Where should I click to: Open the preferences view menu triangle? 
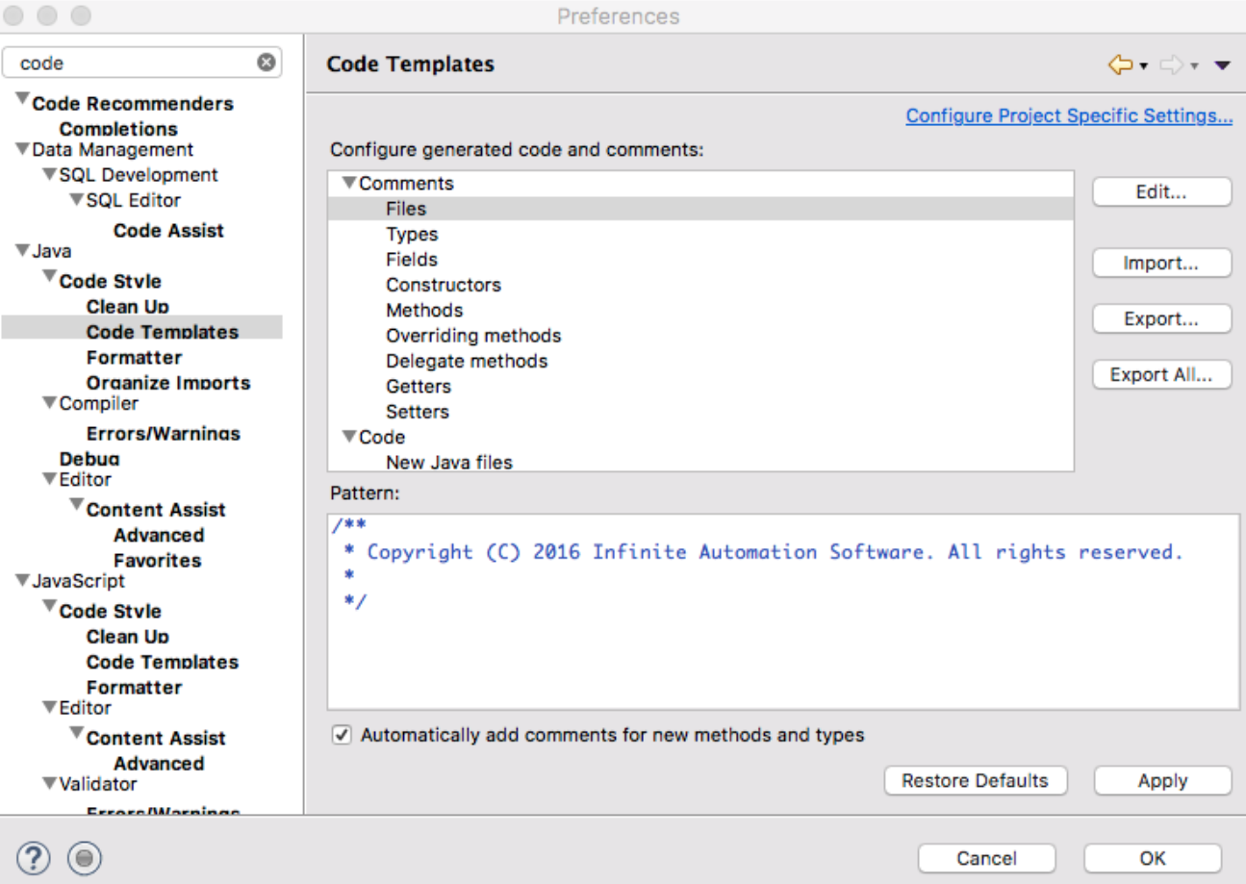tap(1222, 65)
